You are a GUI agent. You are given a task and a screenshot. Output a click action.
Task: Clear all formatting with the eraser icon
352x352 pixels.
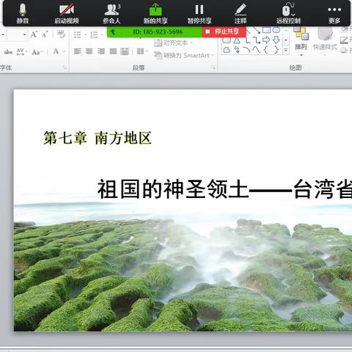(61, 34)
